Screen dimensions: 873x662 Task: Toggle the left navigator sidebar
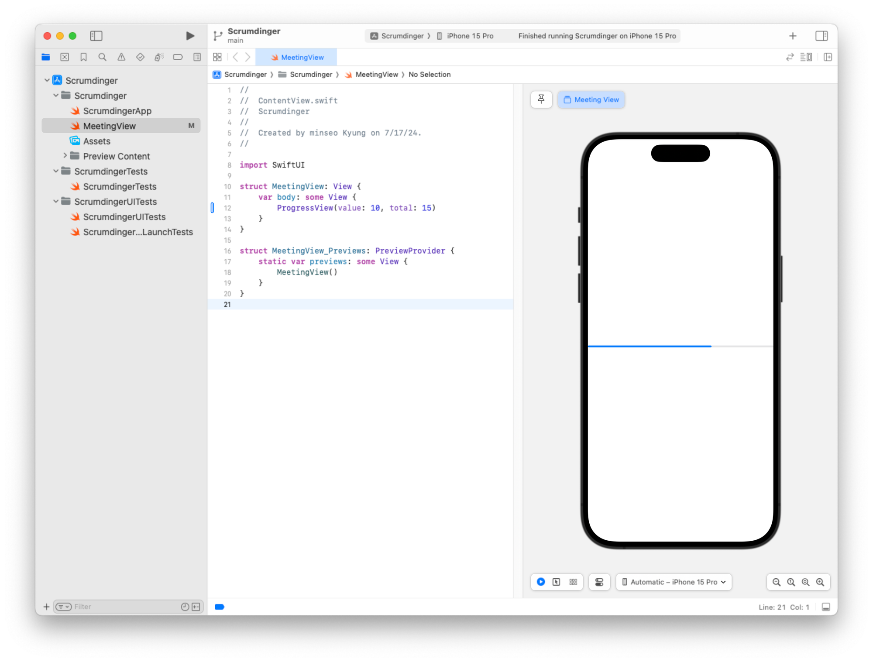tap(96, 36)
